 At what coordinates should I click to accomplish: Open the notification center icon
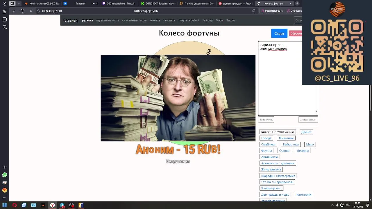tap(368, 205)
